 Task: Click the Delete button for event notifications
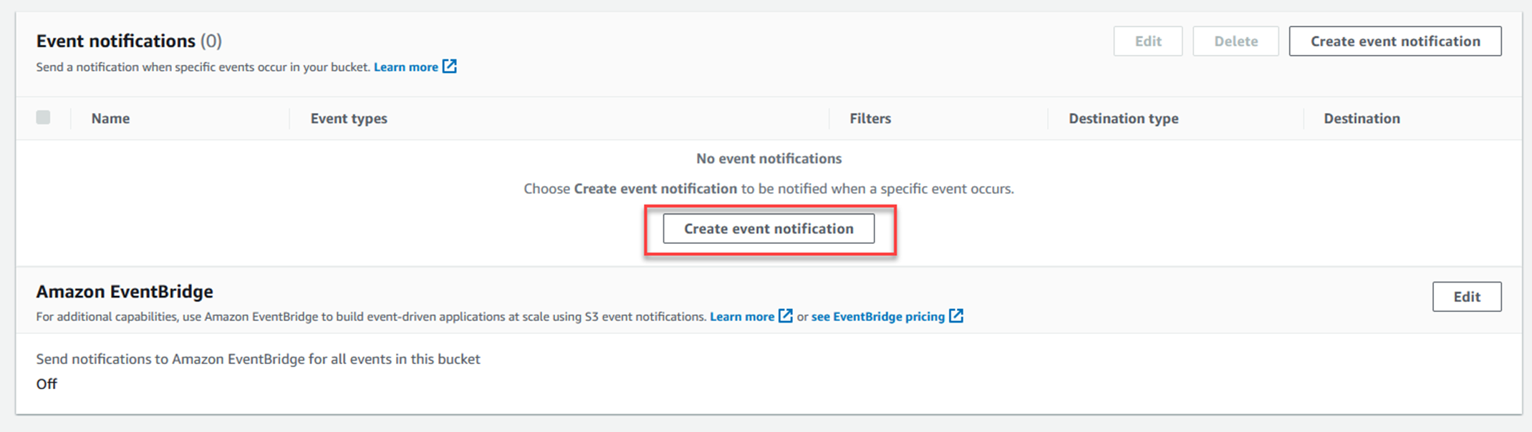point(1235,41)
